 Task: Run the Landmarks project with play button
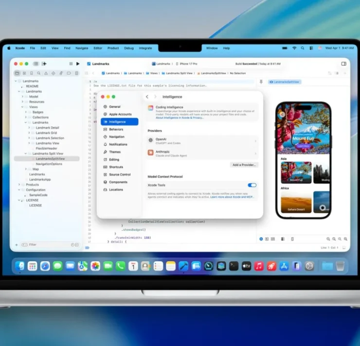coord(78,64)
